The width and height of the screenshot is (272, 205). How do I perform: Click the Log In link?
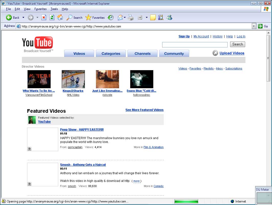coord(241,36)
